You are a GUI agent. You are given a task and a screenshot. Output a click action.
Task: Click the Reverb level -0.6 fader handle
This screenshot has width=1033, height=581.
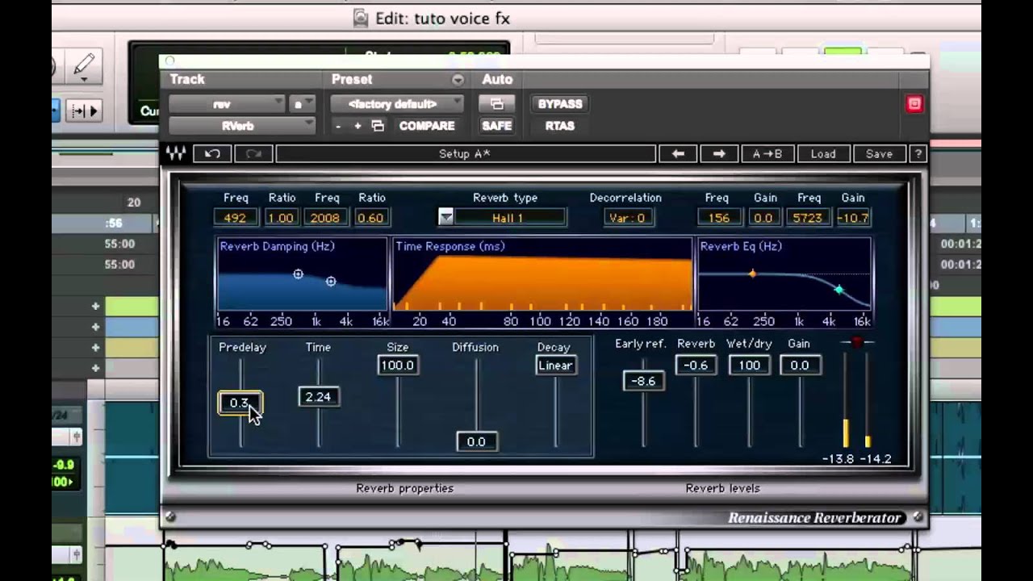[696, 365]
